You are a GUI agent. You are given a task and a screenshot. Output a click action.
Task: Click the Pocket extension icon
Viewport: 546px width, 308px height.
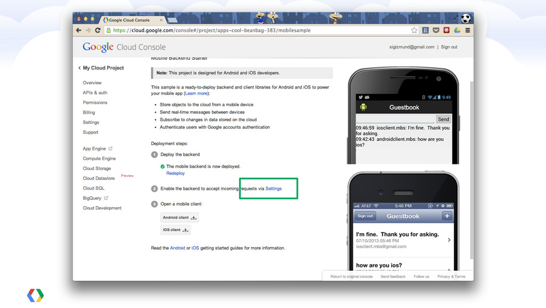pos(436,30)
